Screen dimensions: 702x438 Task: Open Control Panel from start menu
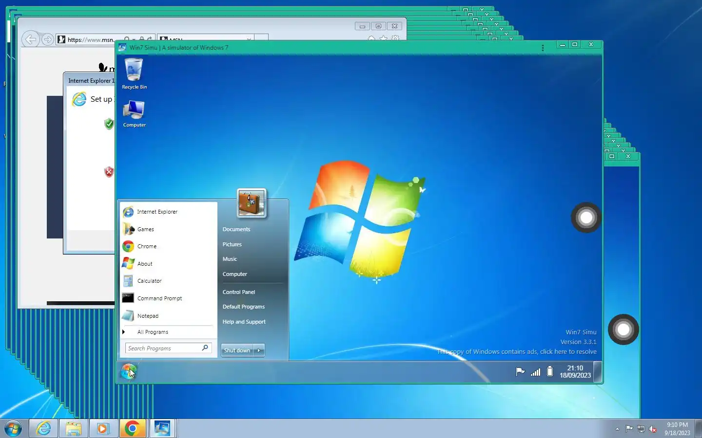[239, 292]
